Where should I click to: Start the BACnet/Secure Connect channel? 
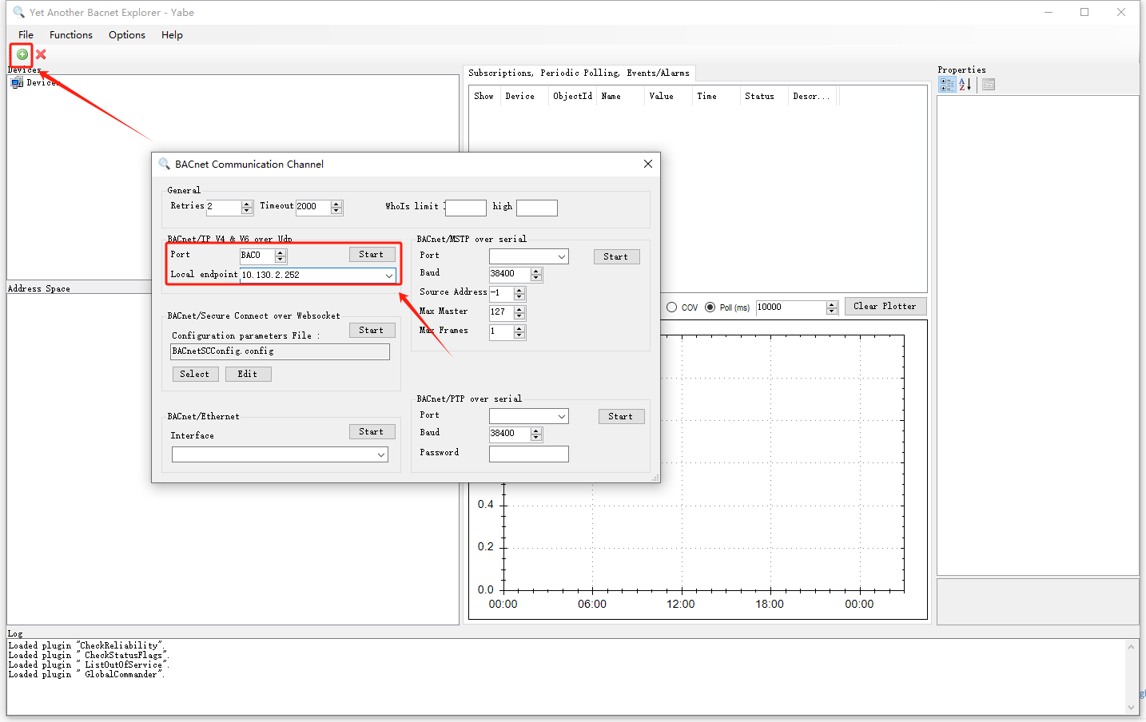[372, 331]
